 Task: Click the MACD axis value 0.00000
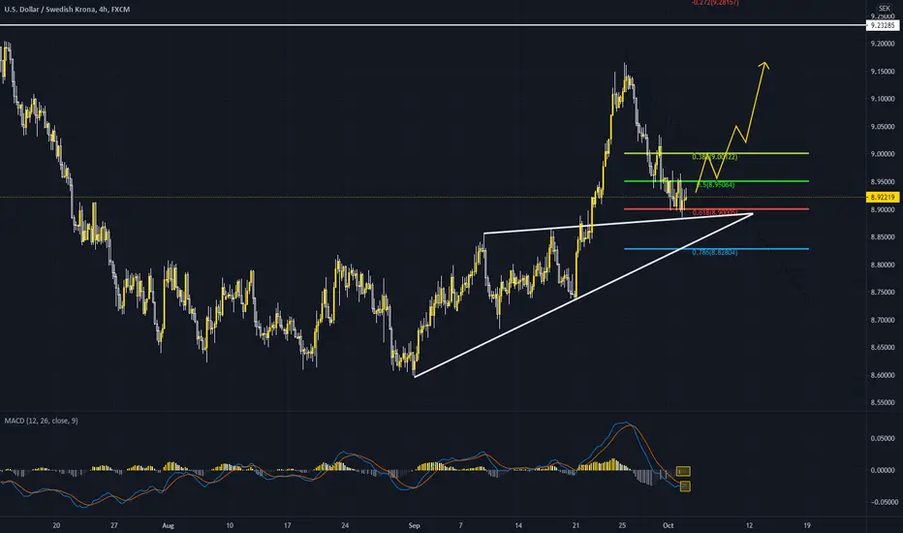coord(883,470)
